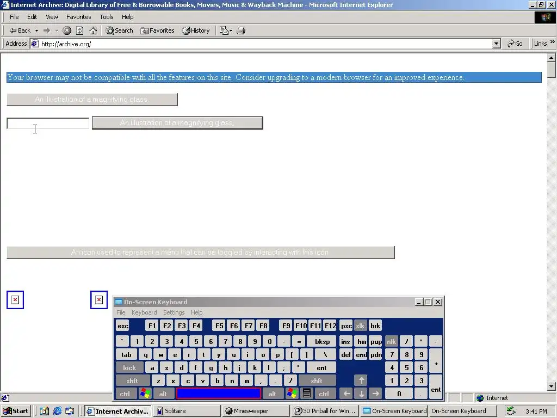This screenshot has height=418, width=557.
Task: Stop page loading with the Stop icon
Action: click(67, 30)
